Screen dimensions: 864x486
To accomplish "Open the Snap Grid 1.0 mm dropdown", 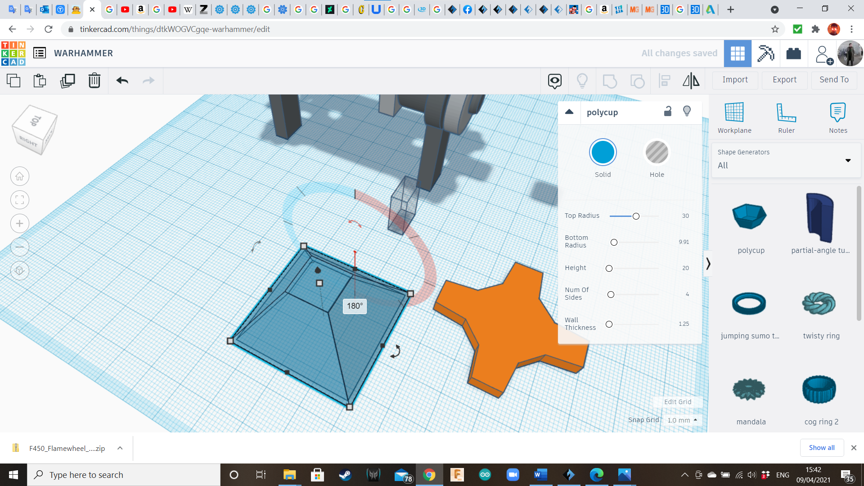I will click(682, 420).
